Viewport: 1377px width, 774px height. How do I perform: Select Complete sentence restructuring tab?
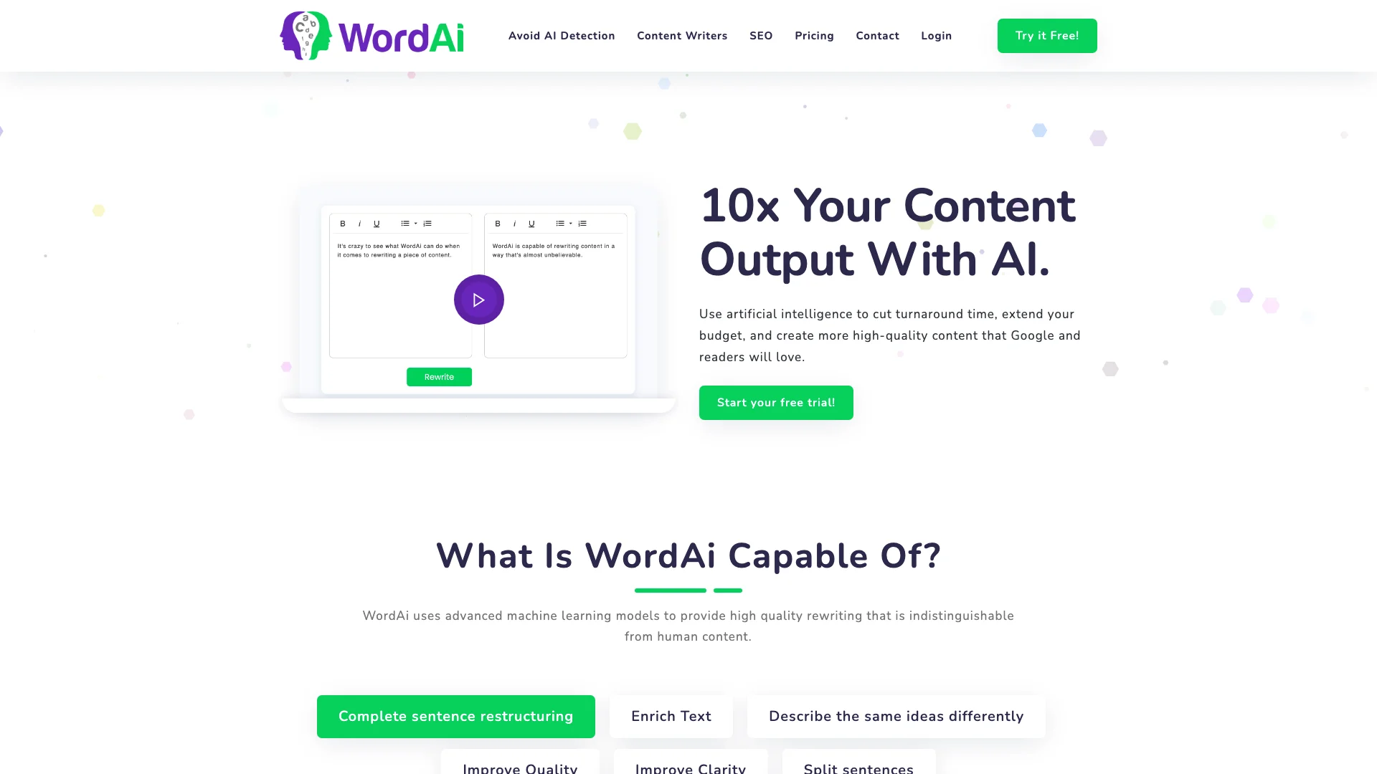coord(456,717)
